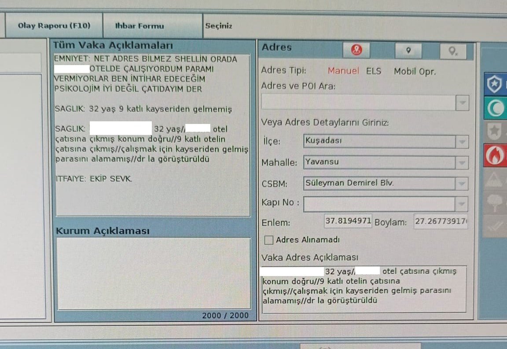The width and height of the screenshot is (507, 349).
Task: Click the Enlem latitude field
Action: pos(348,222)
